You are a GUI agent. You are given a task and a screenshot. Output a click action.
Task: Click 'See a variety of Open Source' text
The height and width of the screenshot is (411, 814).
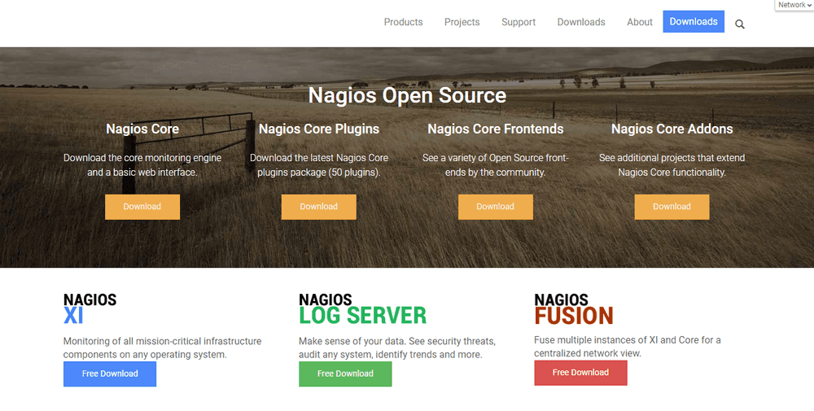[495, 165]
